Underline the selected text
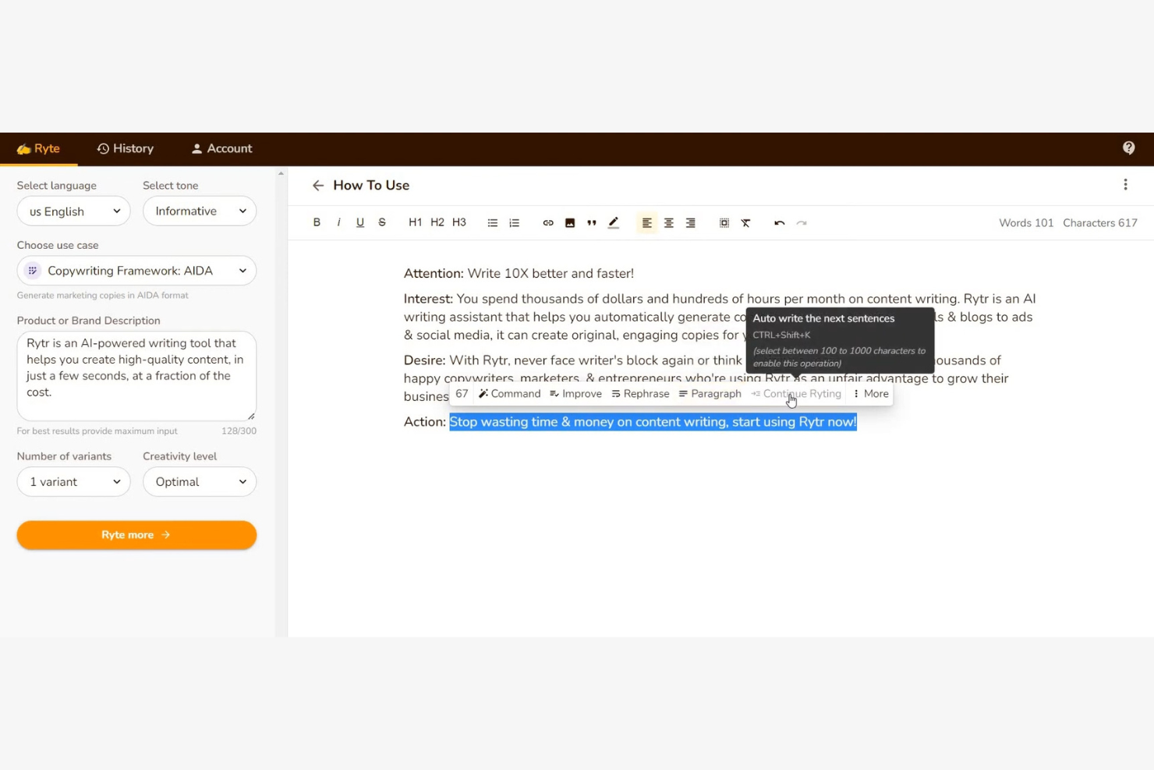1154x770 pixels. 360,222
